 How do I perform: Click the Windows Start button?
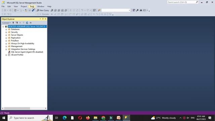pyautogui.click(x=4, y=118)
